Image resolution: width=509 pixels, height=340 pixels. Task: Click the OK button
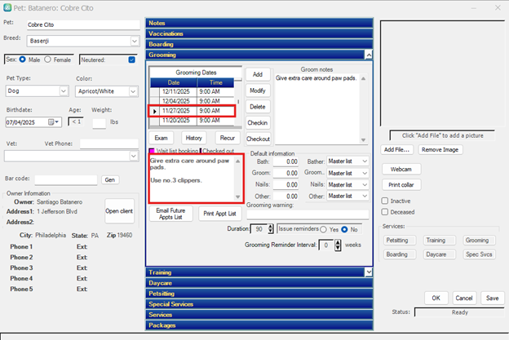click(x=436, y=298)
